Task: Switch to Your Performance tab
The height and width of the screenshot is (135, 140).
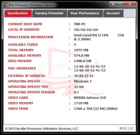Action: pyautogui.click(x=85, y=13)
